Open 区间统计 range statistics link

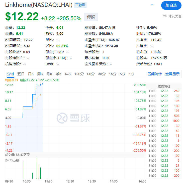coord(155,74)
